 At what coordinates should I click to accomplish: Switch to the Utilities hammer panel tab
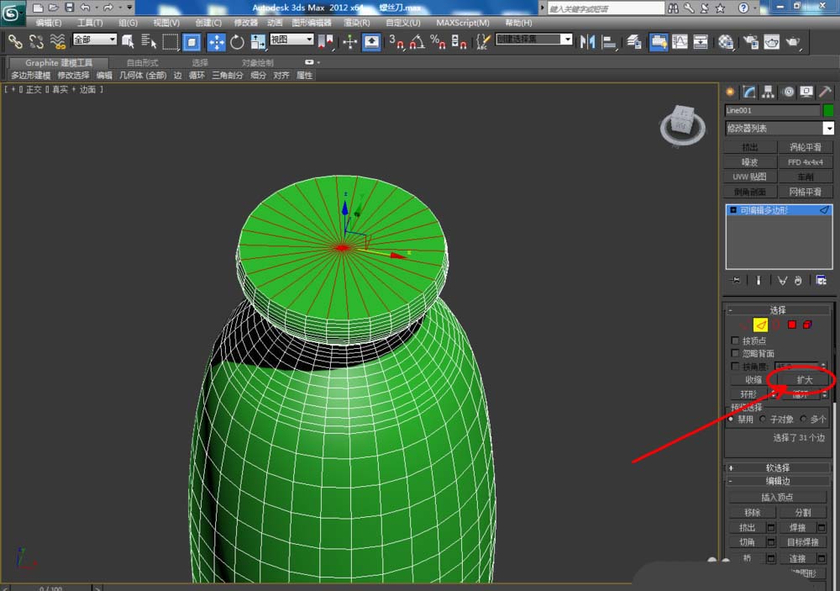coord(825,92)
